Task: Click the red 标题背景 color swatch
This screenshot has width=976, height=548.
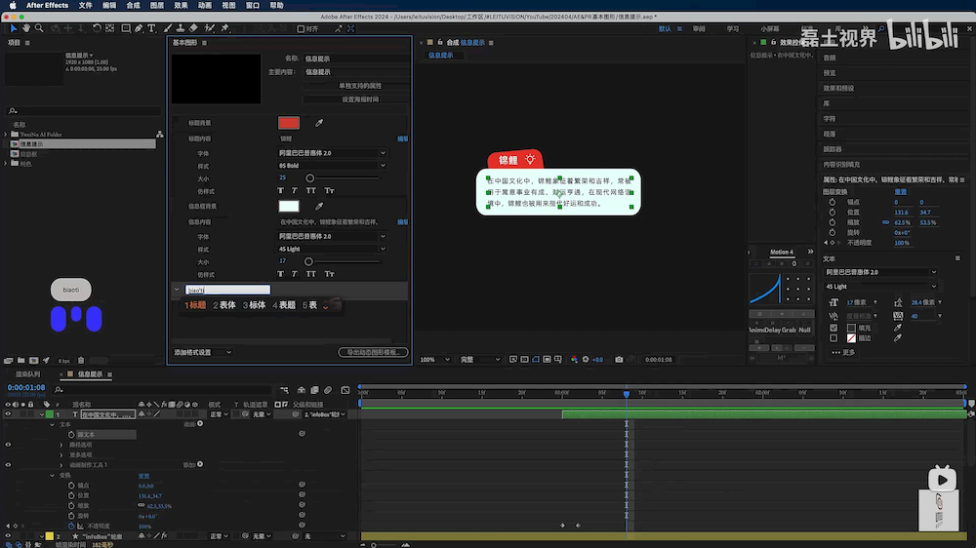Action: 289,123
